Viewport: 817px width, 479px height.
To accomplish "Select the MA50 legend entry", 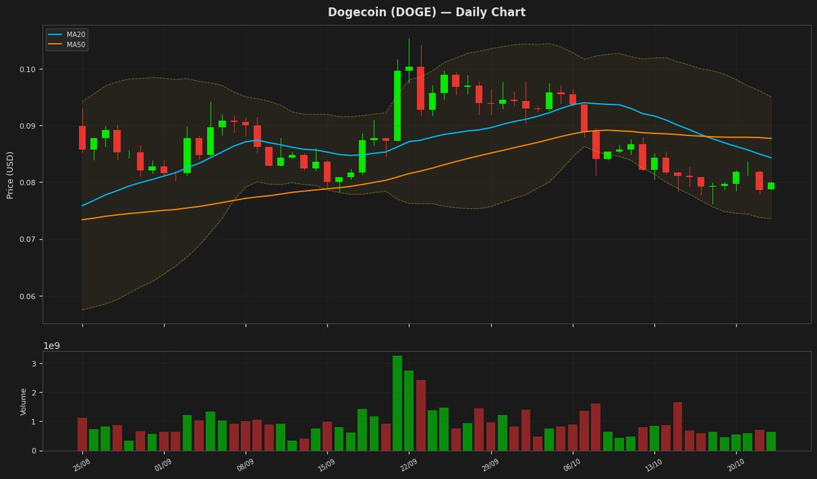I will [x=67, y=45].
